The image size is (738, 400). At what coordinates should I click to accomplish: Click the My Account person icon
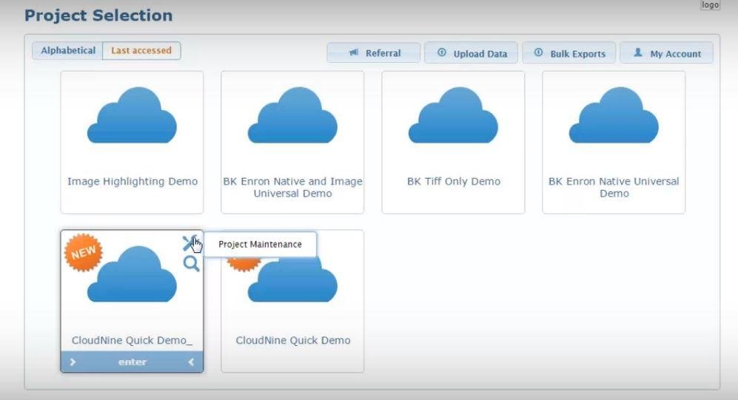tap(638, 52)
